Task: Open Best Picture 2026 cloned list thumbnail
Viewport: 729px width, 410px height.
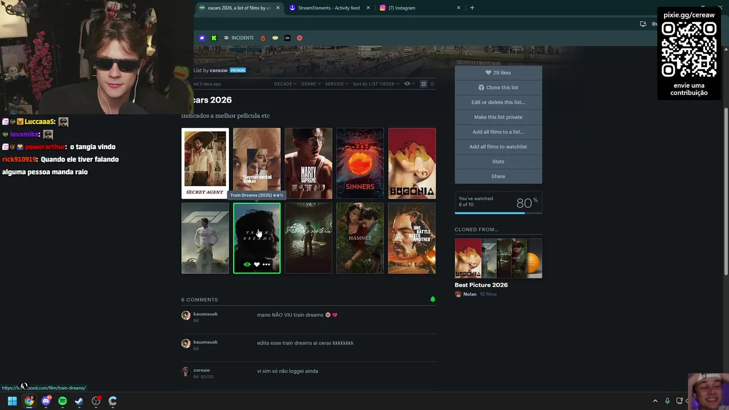Action: click(498, 258)
